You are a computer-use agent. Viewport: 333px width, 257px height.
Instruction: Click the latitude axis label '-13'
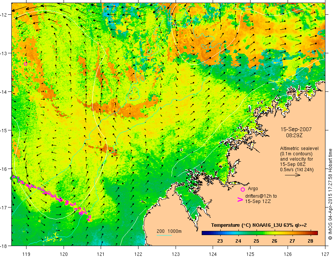(x=4, y=53)
